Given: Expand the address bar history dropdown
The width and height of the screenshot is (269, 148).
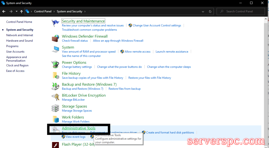Looking at the screenshot, I should (x=203, y=12).
